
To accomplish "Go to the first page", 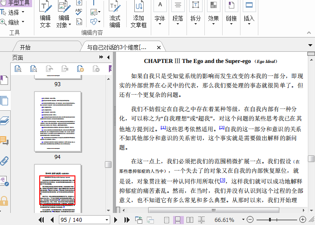I will [41, 220].
